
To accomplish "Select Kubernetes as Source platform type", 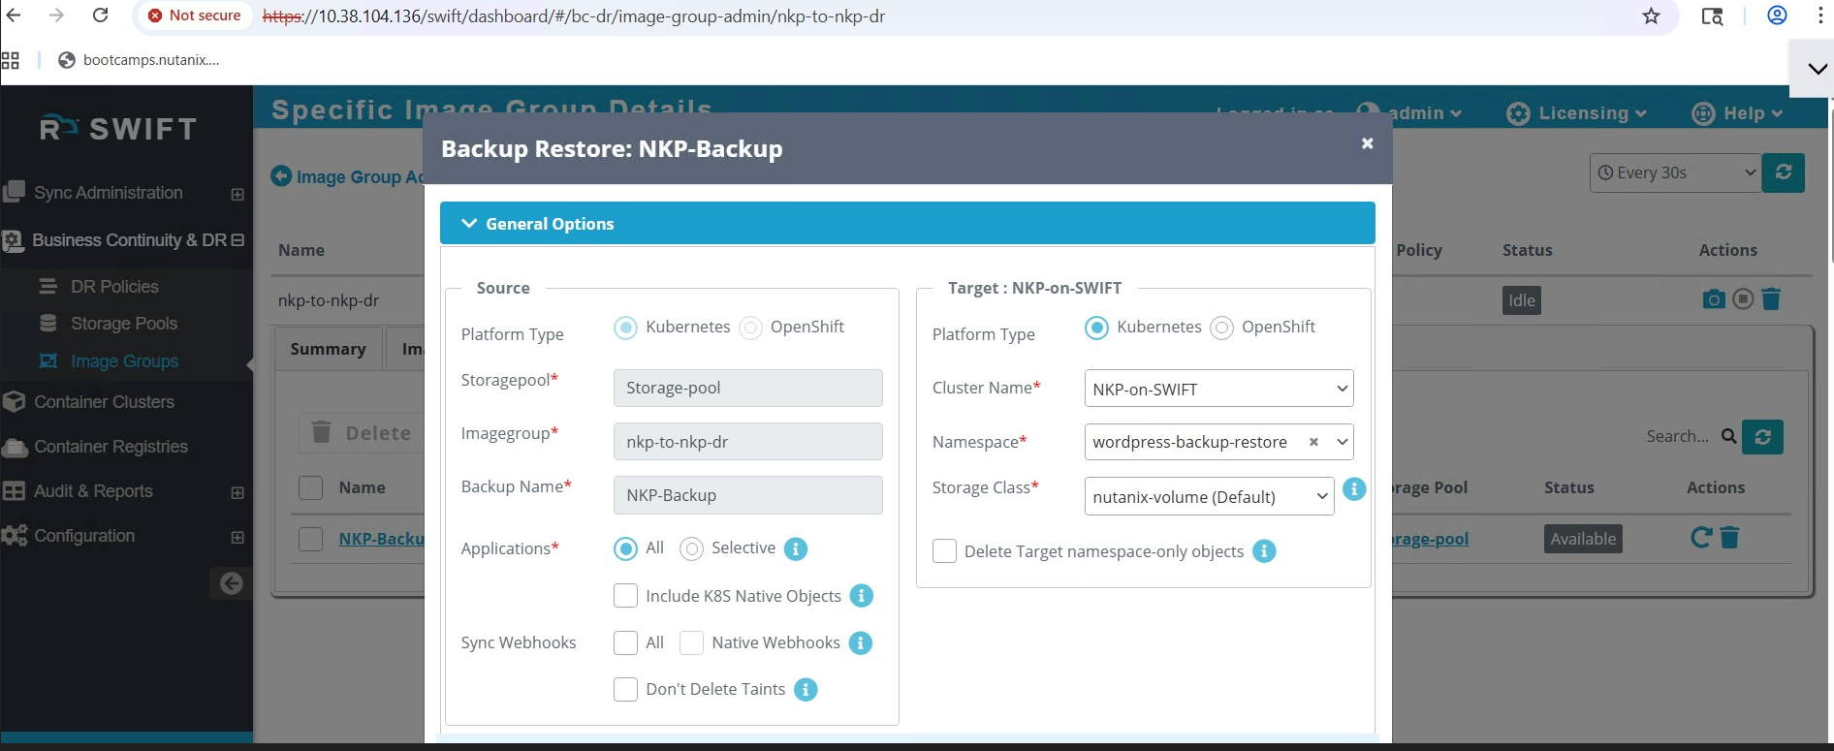I will 626,328.
